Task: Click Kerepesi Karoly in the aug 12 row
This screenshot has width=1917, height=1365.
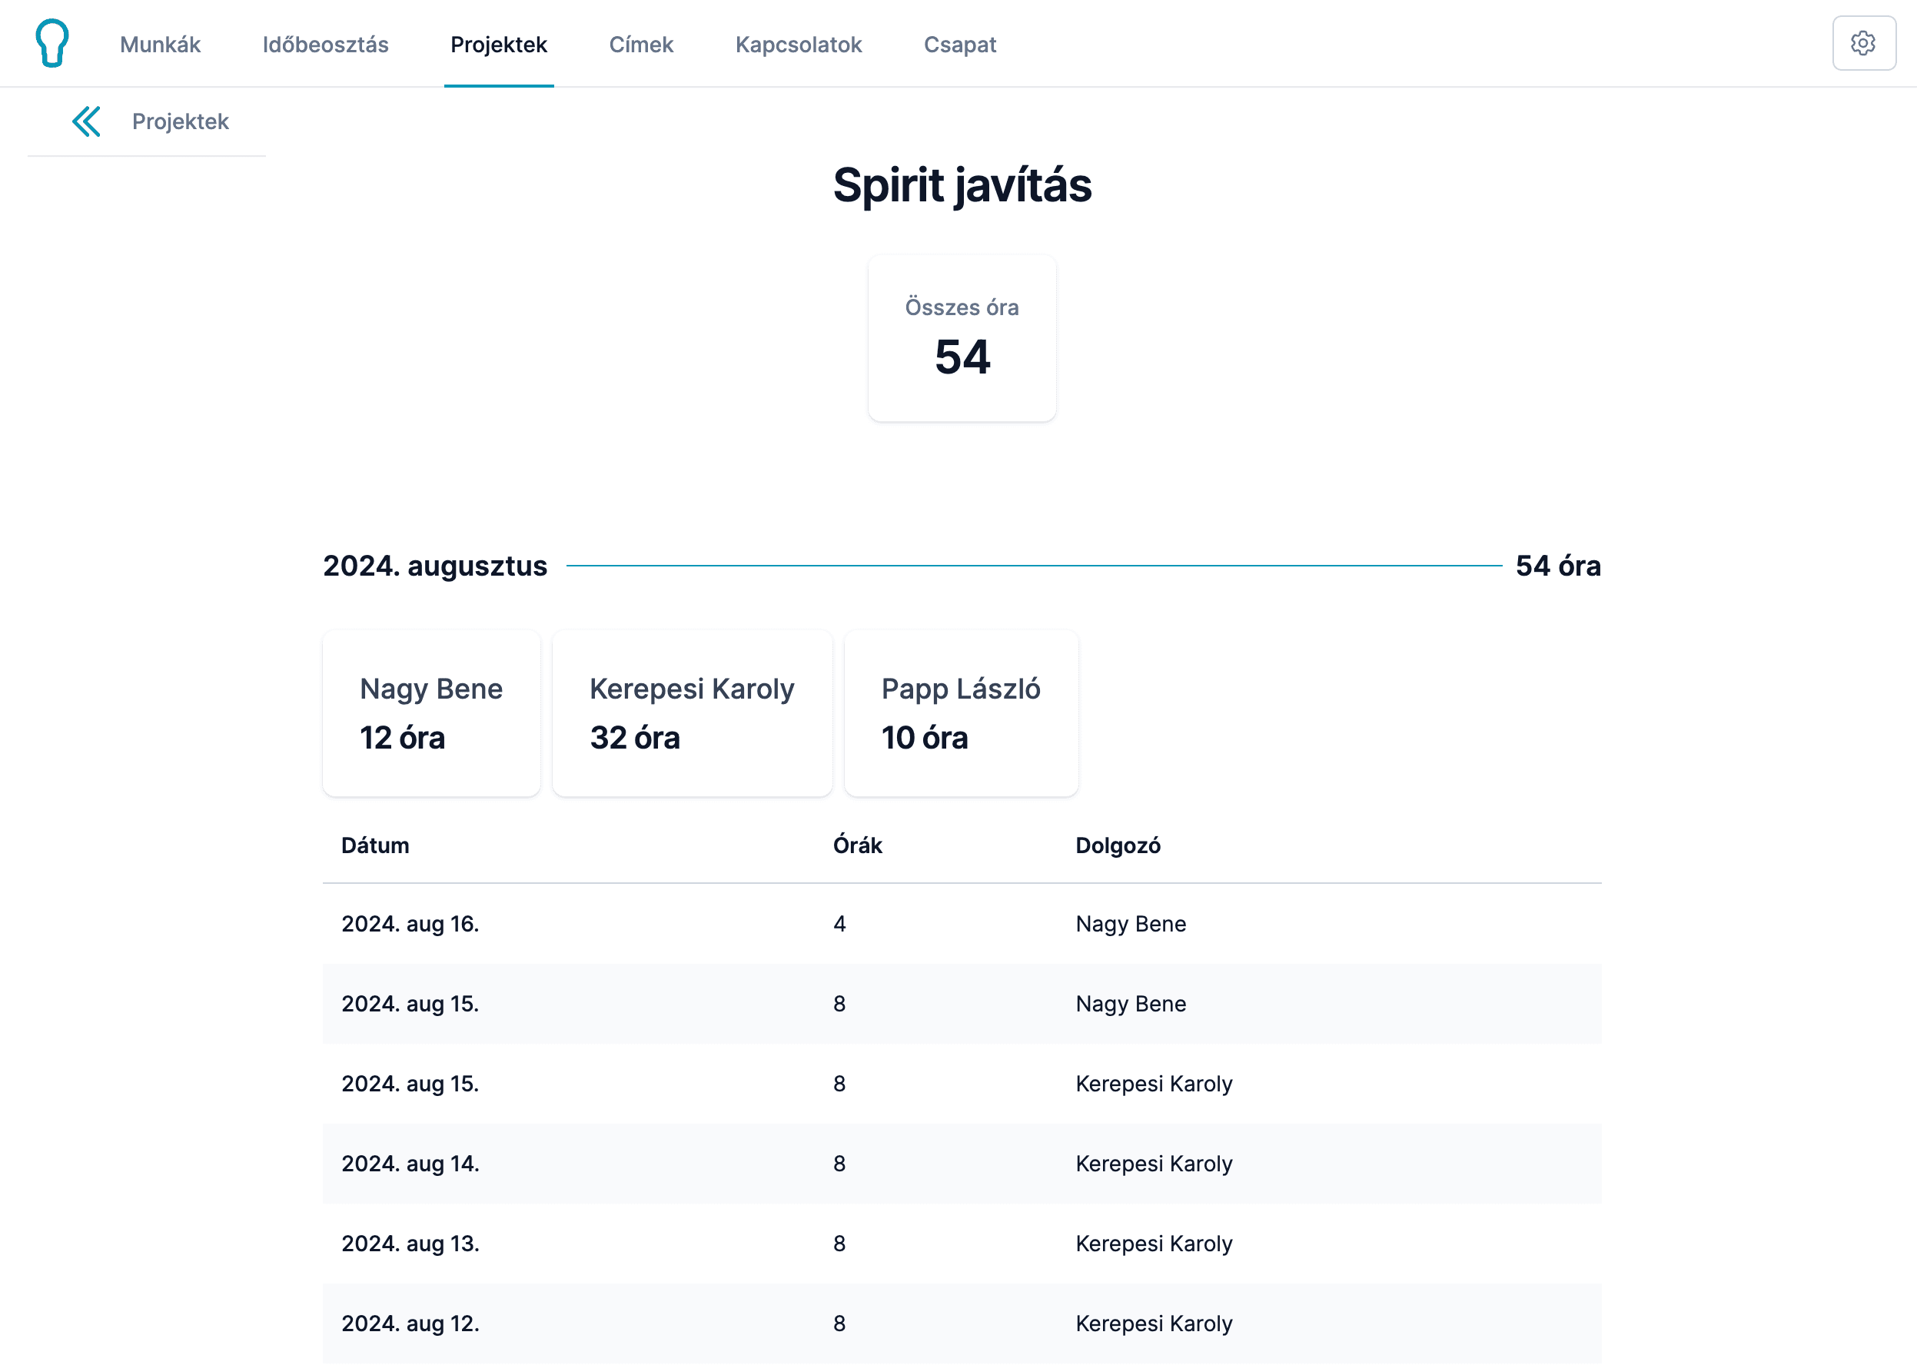Action: (x=1154, y=1323)
